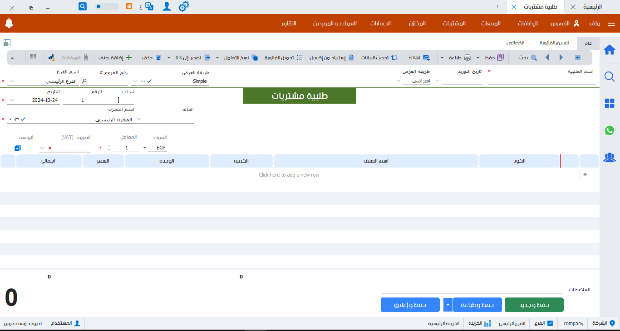Click the Email toolbar button
This screenshot has width=620, height=331.
[419, 58]
